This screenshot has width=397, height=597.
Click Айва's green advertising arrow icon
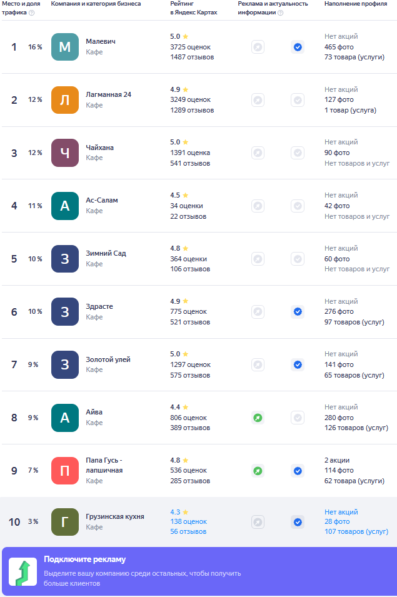tap(258, 418)
